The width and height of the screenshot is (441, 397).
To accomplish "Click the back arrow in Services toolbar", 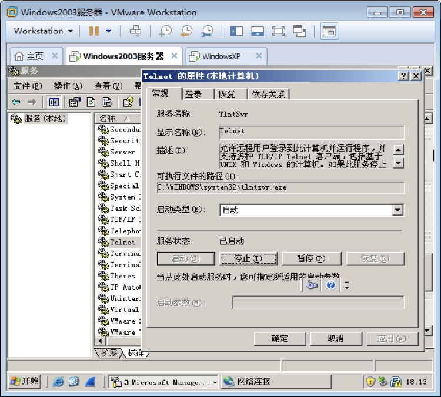I will (x=16, y=102).
